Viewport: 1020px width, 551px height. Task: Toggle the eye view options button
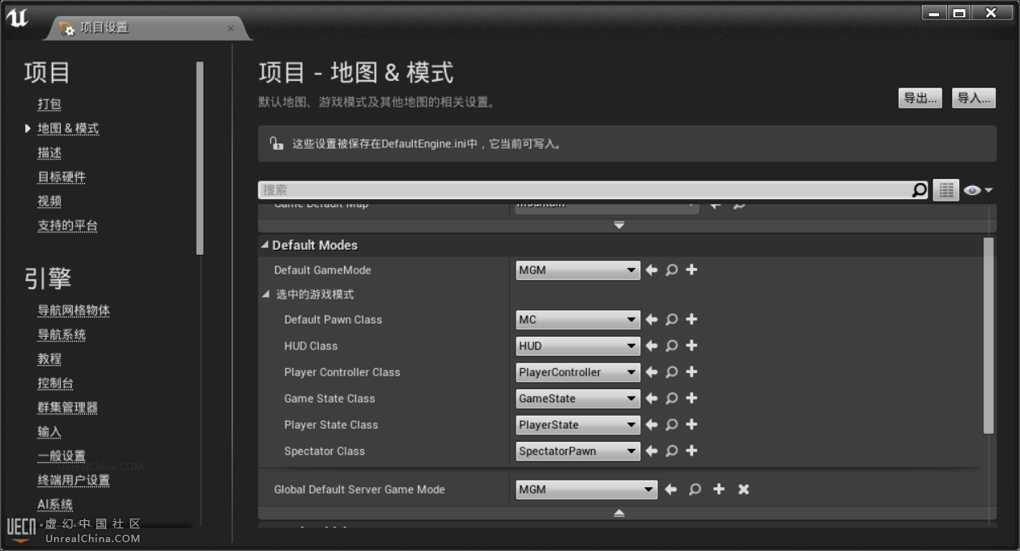tap(977, 190)
